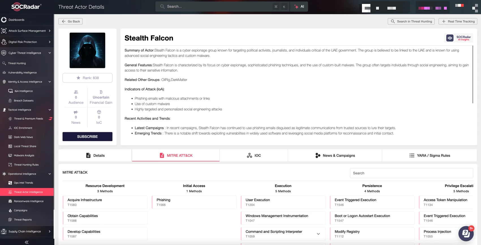This screenshot has height=245, width=481.
Task: Open the chat support bubble icon
Action: tap(466, 233)
